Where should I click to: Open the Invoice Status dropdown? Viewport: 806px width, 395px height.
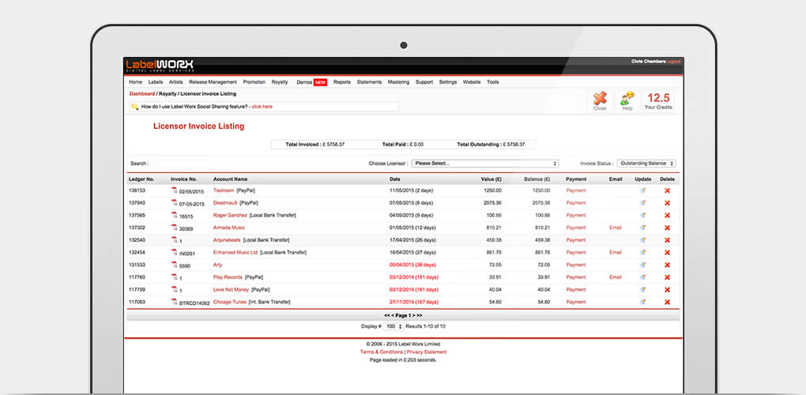pos(646,164)
